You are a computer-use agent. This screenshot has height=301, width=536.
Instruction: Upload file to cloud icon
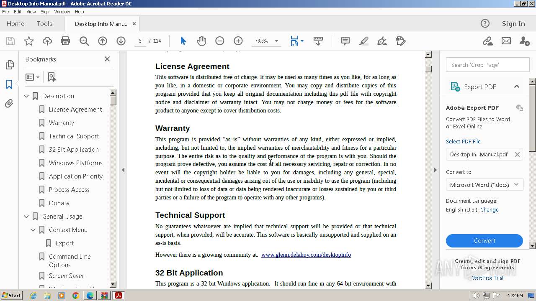pos(47,41)
